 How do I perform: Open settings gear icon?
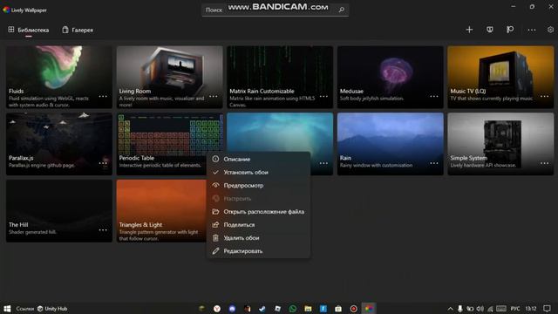(550, 30)
